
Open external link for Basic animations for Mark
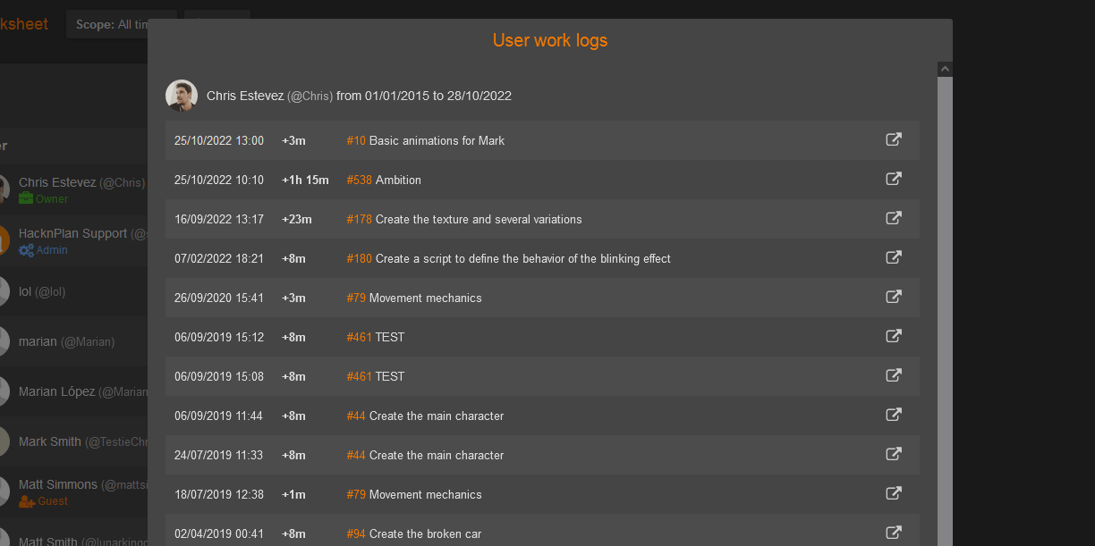pos(893,140)
